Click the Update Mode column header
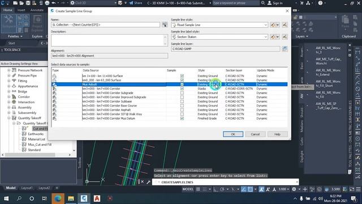 coord(265,70)
